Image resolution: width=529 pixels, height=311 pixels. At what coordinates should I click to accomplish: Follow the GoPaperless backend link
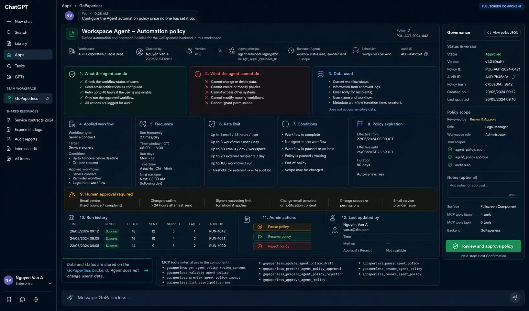point(88,270)
